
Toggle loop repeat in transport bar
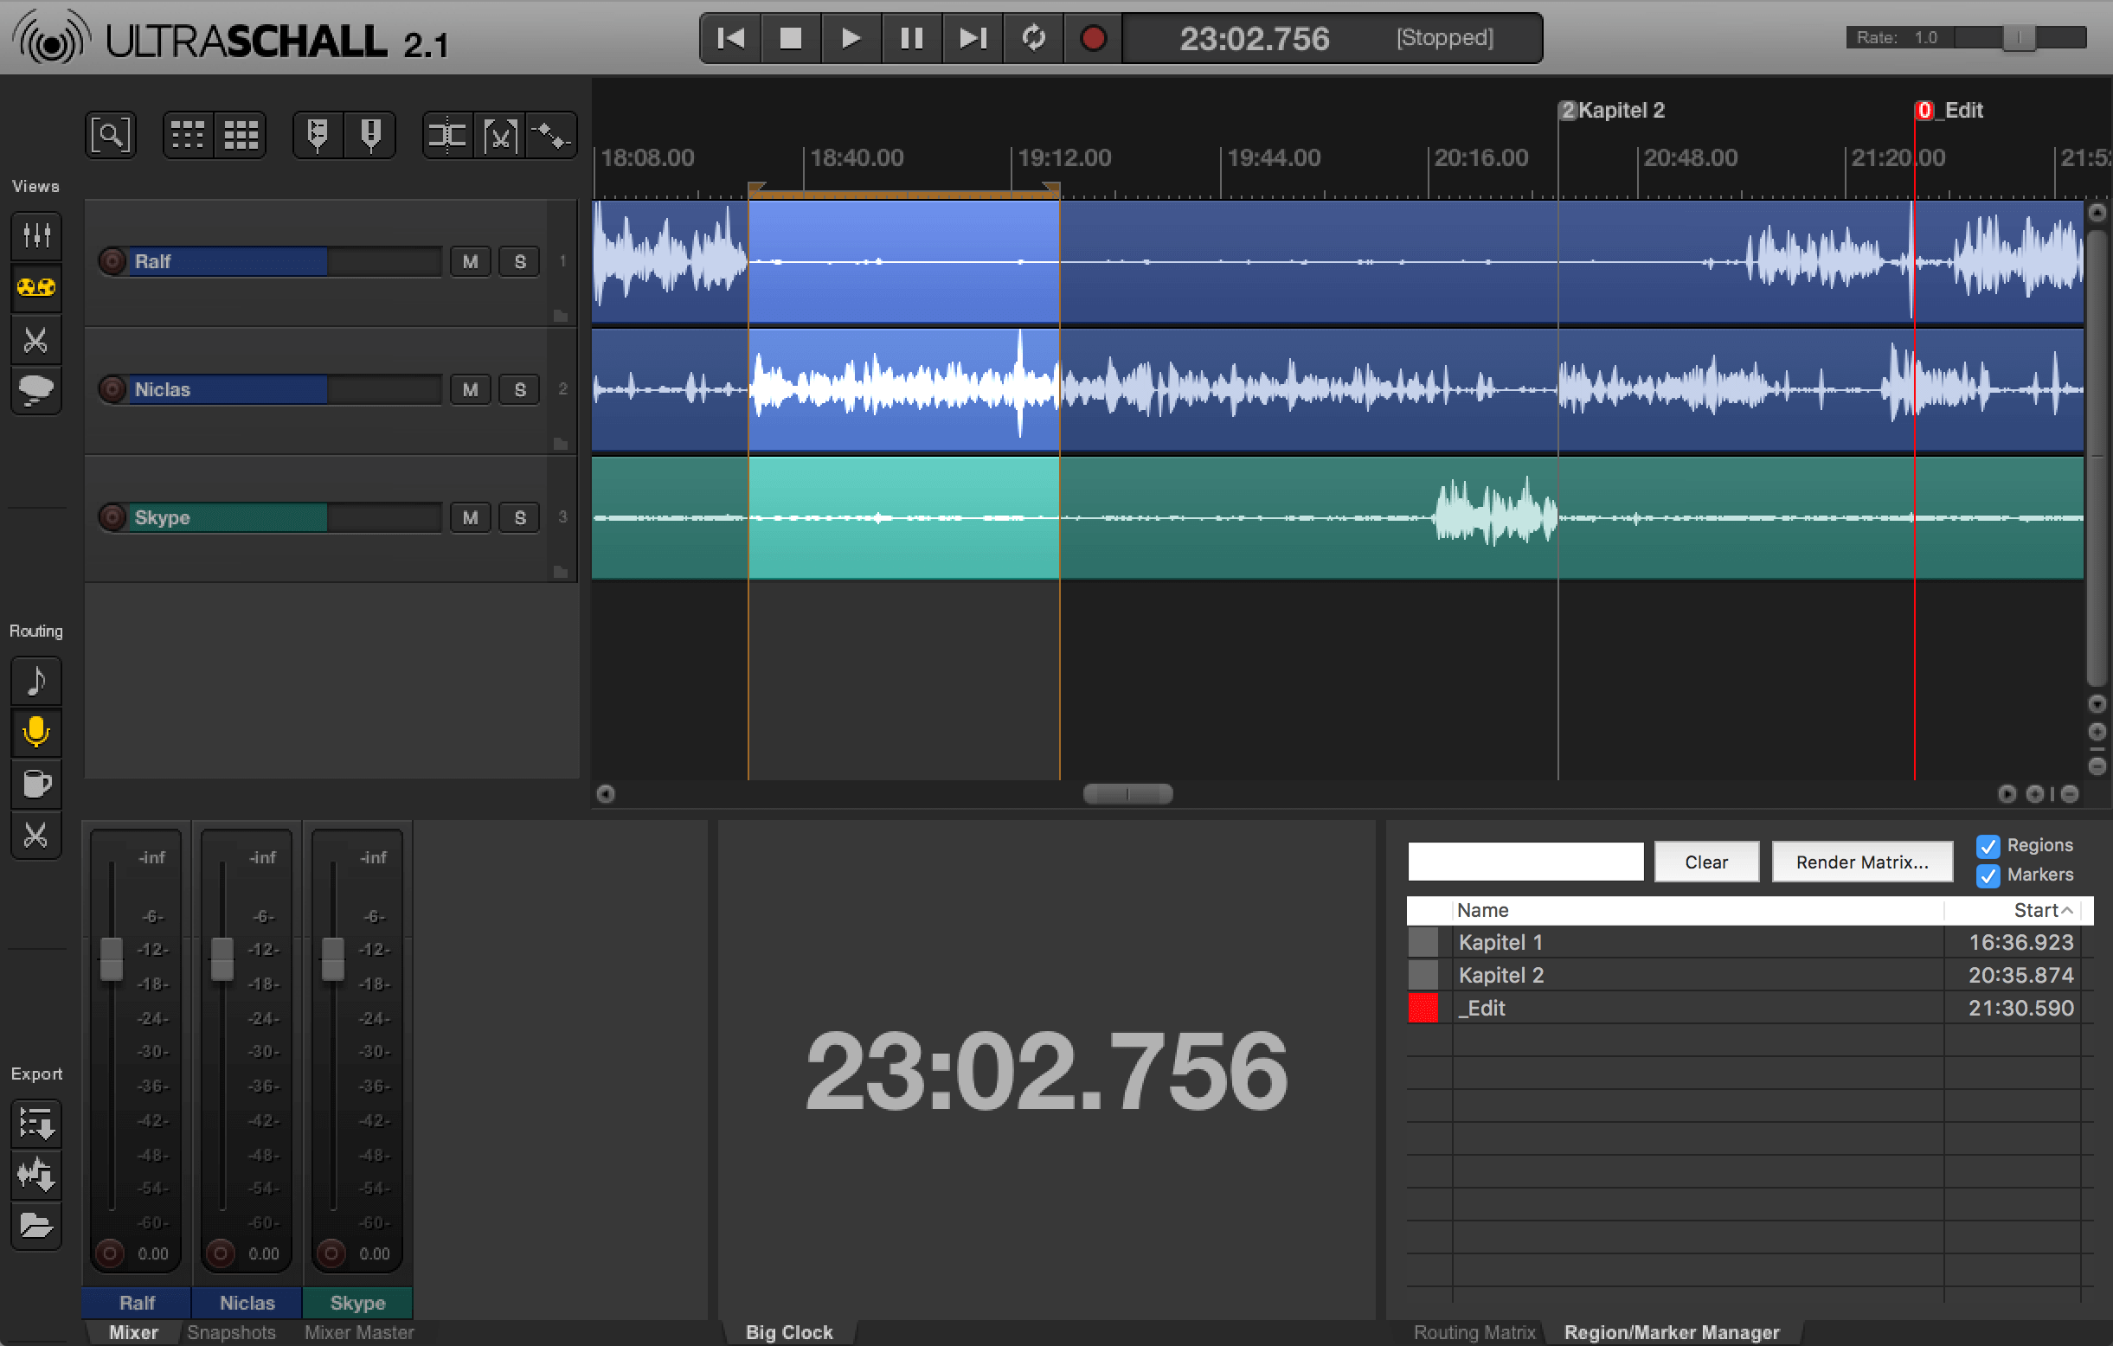click(x=1033, y=39)
